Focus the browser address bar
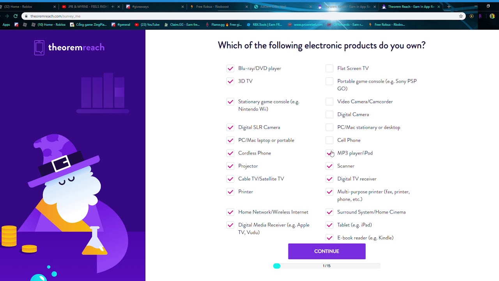This screenshot has height=281, width=499. pyautogui.click(x=242, y=16)
